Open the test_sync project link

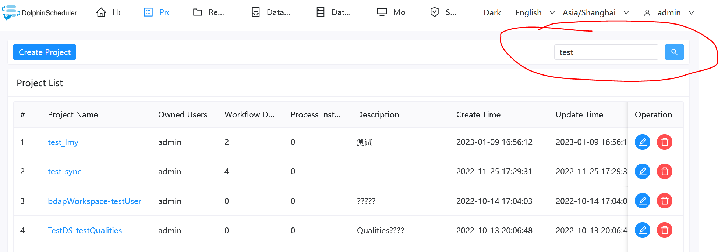(64, 171)
